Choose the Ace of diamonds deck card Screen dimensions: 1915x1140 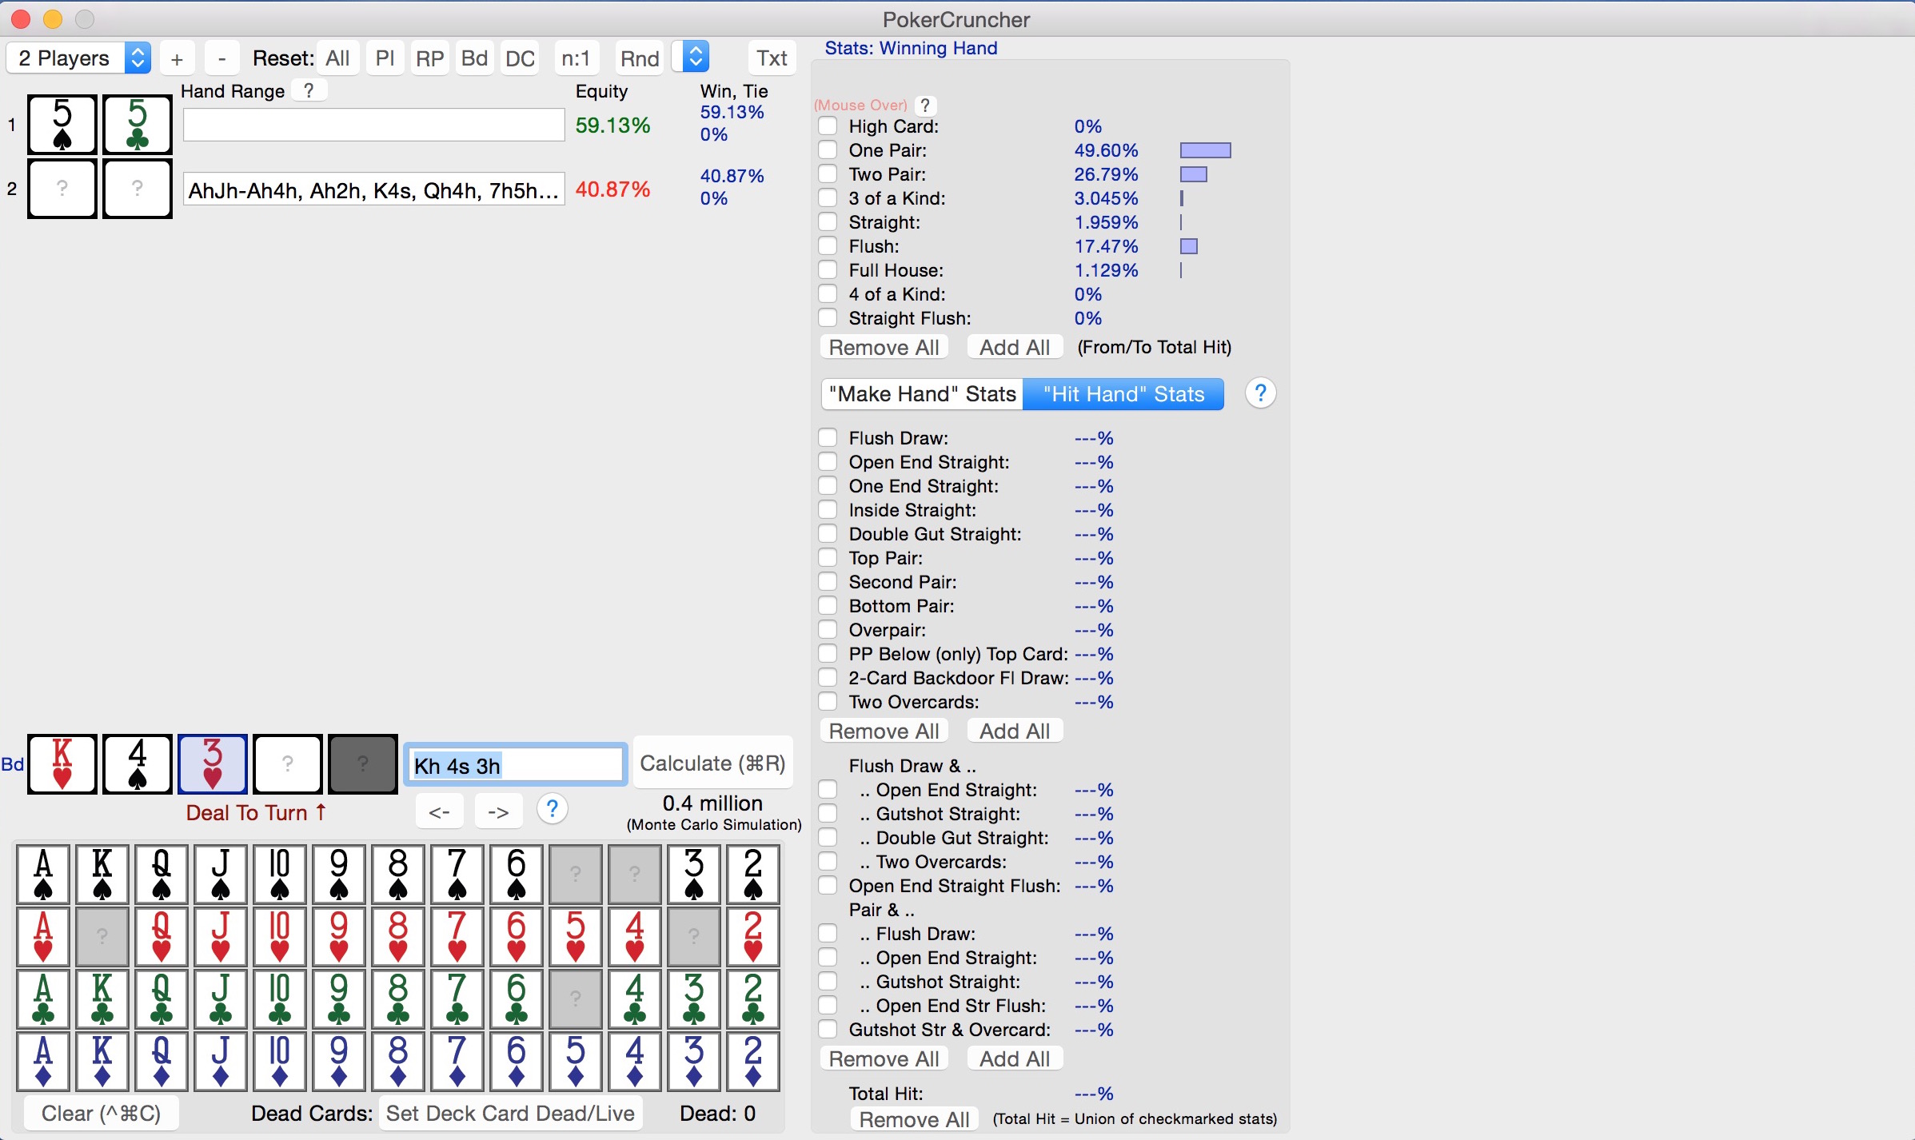(43, 1061)
